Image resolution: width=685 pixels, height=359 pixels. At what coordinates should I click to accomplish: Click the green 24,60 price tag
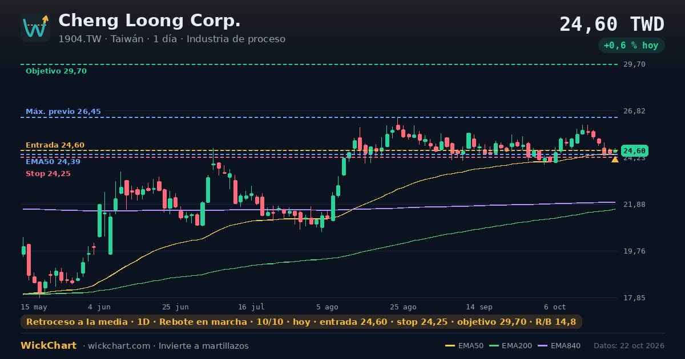(634, 151)
